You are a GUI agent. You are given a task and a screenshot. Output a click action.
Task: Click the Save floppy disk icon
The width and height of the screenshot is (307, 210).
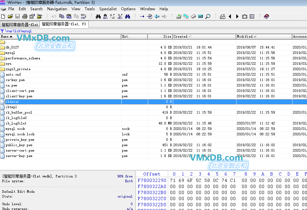coord(18,17)
